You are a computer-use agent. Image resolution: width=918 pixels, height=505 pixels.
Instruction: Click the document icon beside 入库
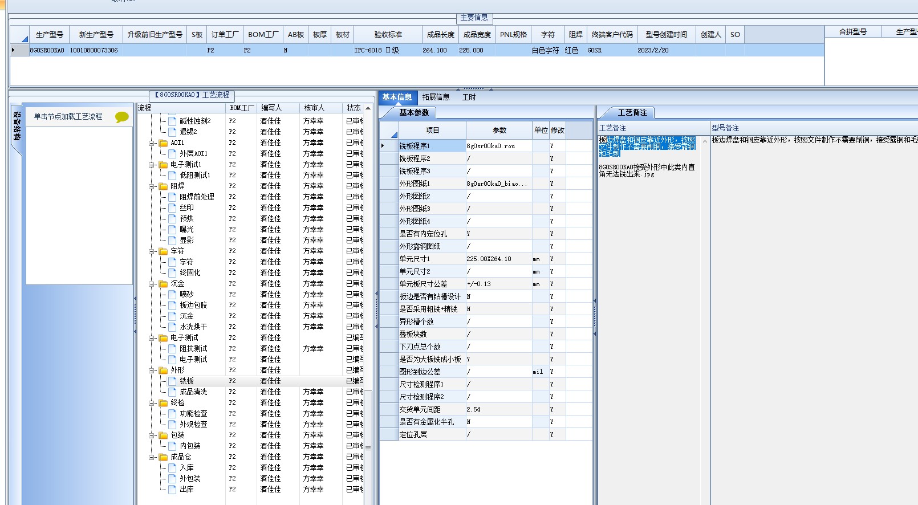click(x=172, y=467)
